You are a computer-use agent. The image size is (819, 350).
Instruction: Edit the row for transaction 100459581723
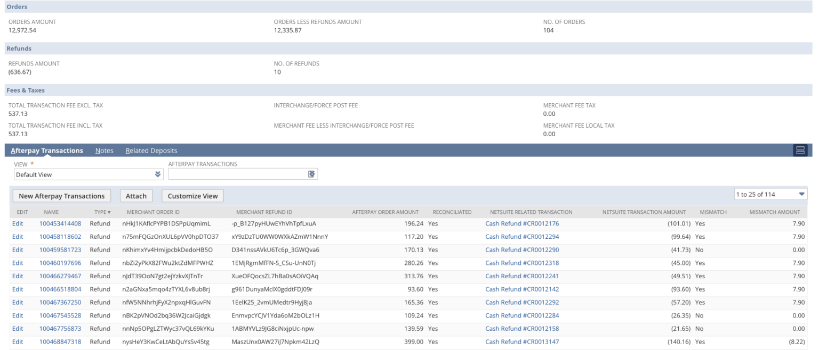coord(18,249)
